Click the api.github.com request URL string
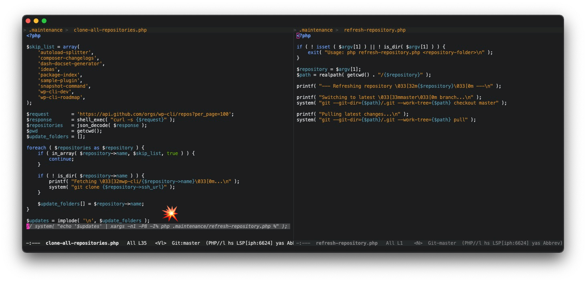The height and width of the screenshot is (282, 586). pos(154,114)
